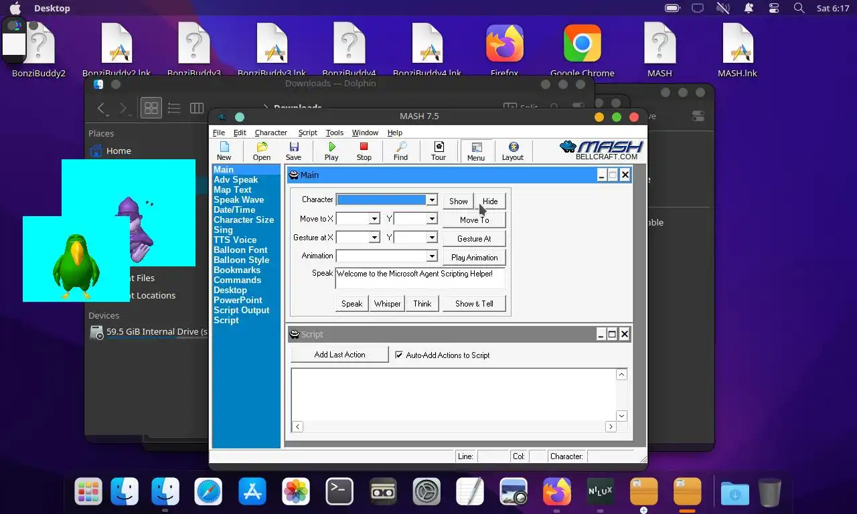Open the Trash in the dock
The image size is (857, 514).
[770, 493]
